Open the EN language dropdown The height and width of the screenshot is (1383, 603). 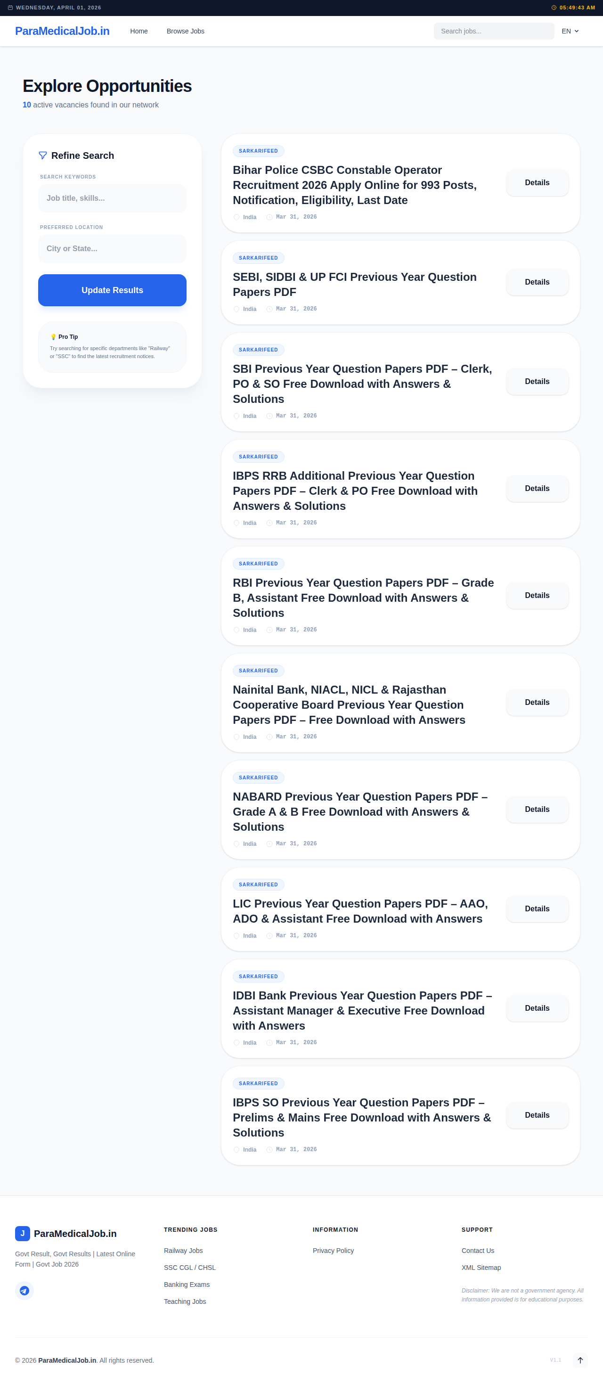(x=570, y=31)
